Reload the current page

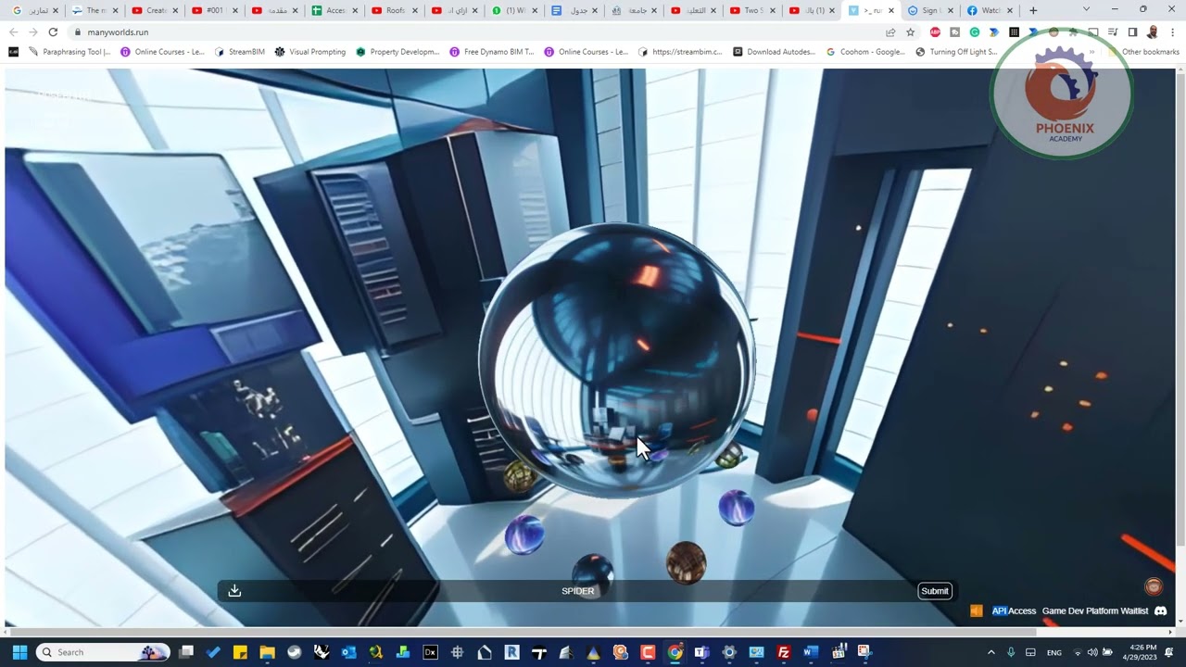tap(53, 32)
